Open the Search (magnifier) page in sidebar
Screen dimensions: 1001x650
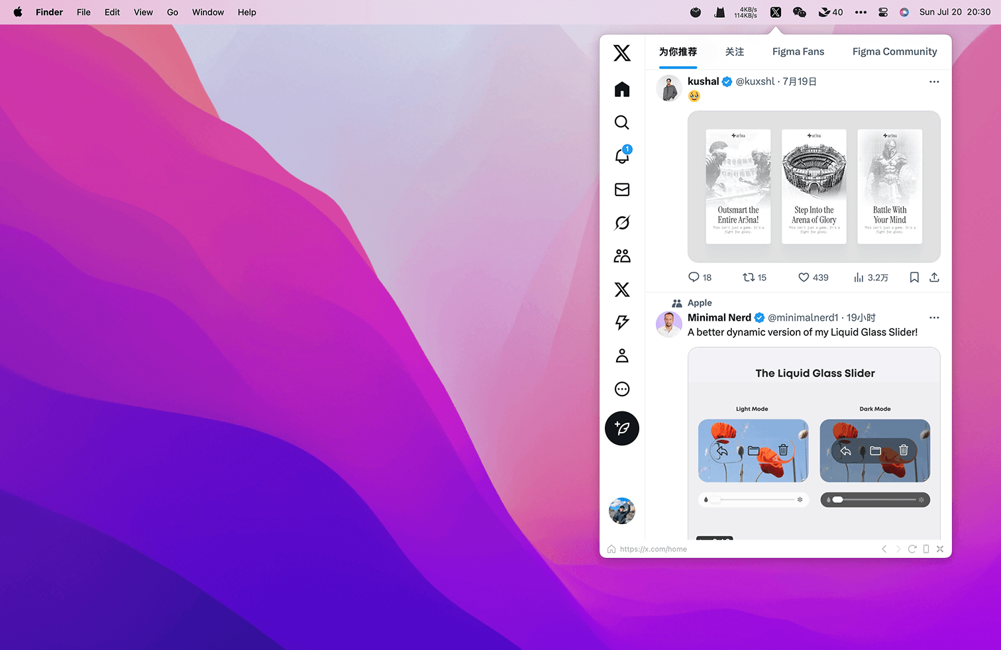pyautogui.click(x=621, y=123)
